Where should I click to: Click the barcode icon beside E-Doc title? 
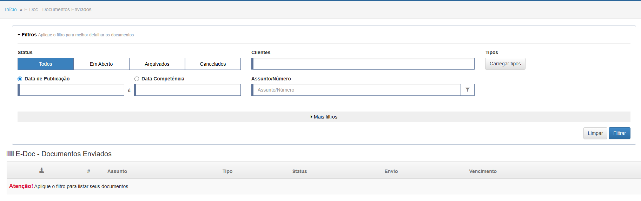(x=10, y=153)
